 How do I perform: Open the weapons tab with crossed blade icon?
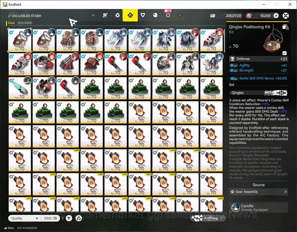(x=105, y=15)
